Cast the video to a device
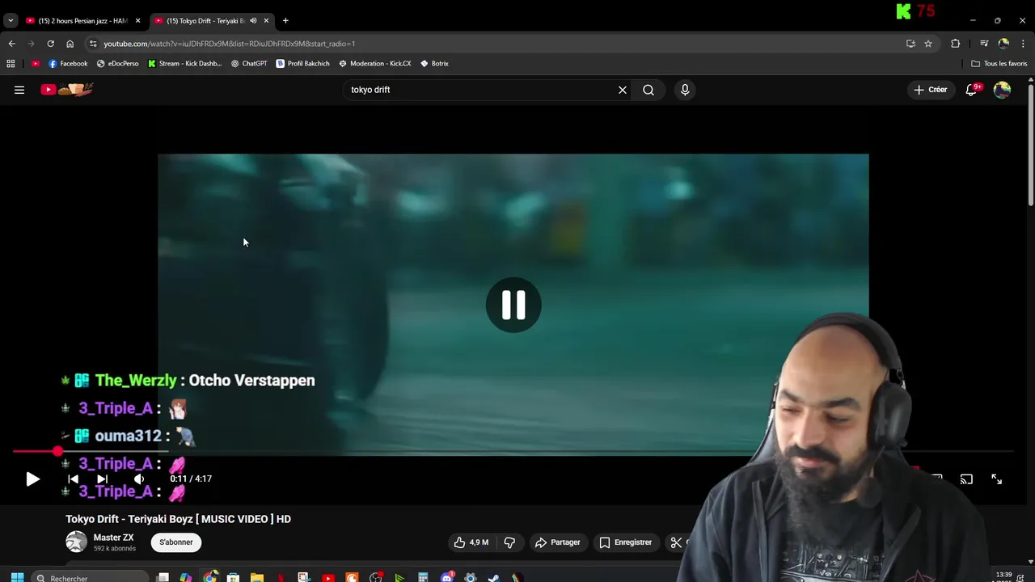This screenshot has width=1035, height=582. (x=966, y=479)
